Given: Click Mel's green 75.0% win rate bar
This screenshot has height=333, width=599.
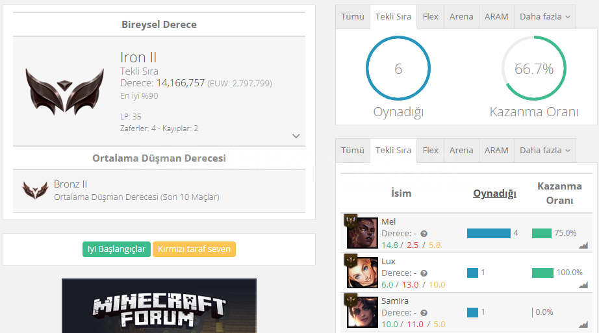Looking at the screenshot, I should pyautogui.click(x=541, y=233).
